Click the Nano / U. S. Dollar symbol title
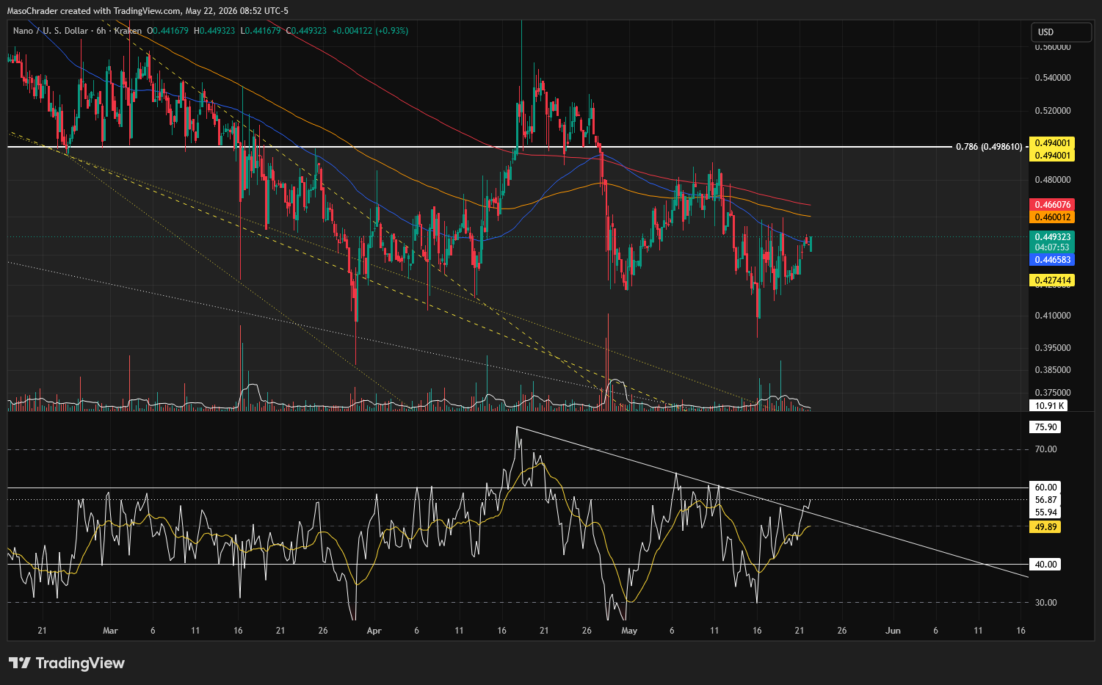Viewport: 1102px width, 685px height. click(x=50, y=31)
